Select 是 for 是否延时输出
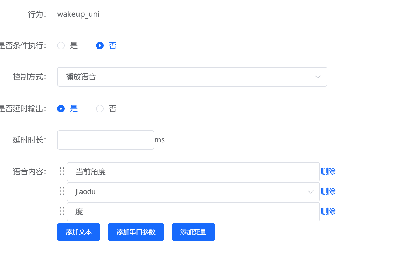Image resolution: width=402 pixels, height=271 pixels. (61, 109)
